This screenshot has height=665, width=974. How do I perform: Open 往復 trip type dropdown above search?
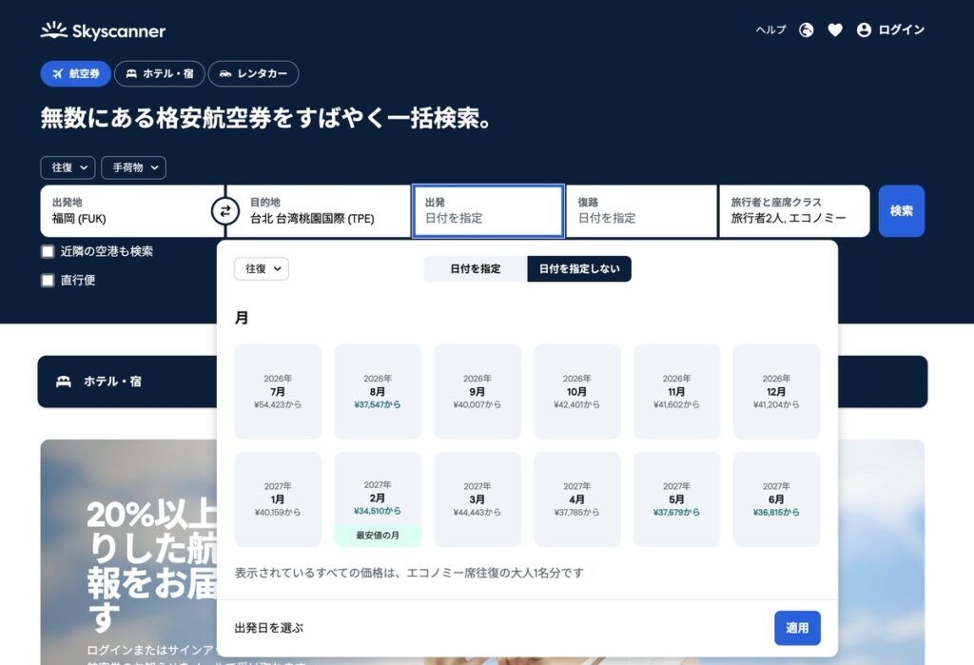(x=68, y=167)
